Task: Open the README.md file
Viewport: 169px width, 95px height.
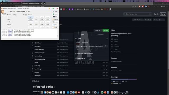Action: click(x=38, y=43)
